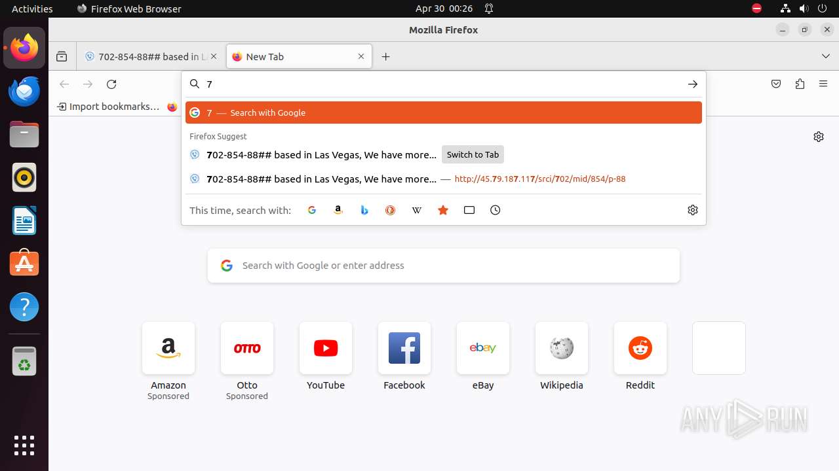This screenshot has width=839, height=471.
Task: Search history using the clock icon
Action: coord(496,210)
